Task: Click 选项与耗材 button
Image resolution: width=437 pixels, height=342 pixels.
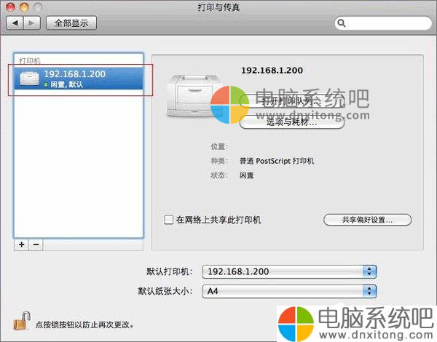Action: click(x=292, y=122)
